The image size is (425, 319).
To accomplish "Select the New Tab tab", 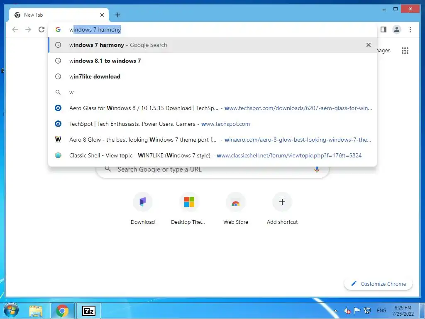I will 59,15.
